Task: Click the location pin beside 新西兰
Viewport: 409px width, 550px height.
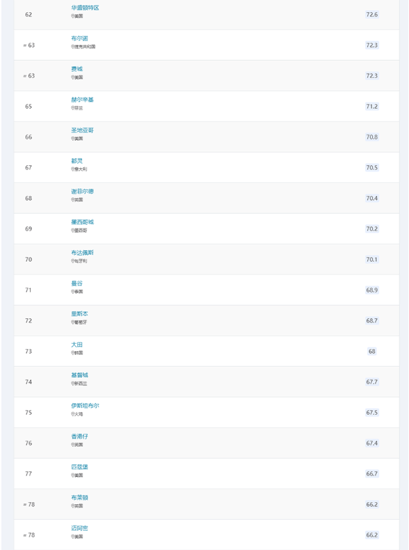Action: [x=72, y=383]
